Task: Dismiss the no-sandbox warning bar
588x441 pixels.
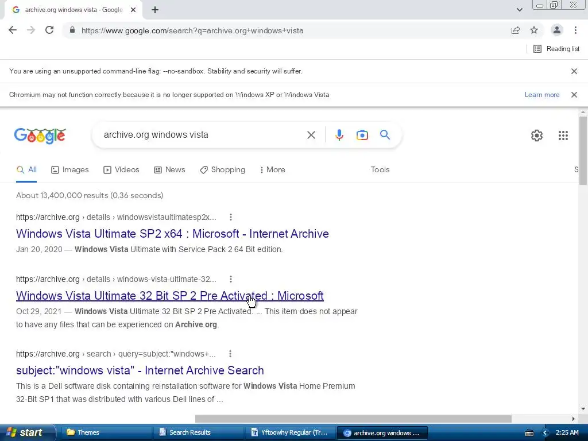Action: click(574, 71)
